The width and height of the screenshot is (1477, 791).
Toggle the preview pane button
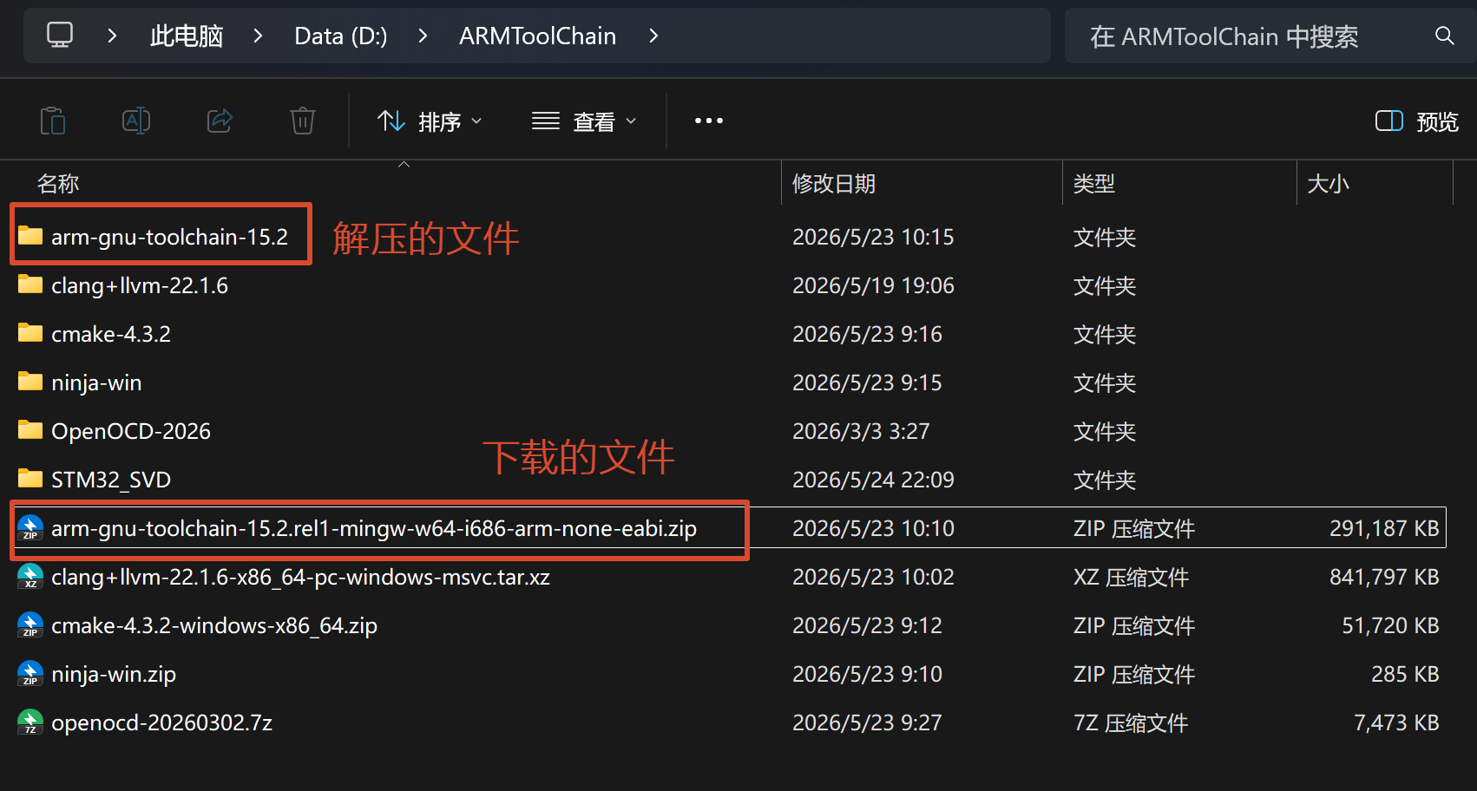(1416, 121)
